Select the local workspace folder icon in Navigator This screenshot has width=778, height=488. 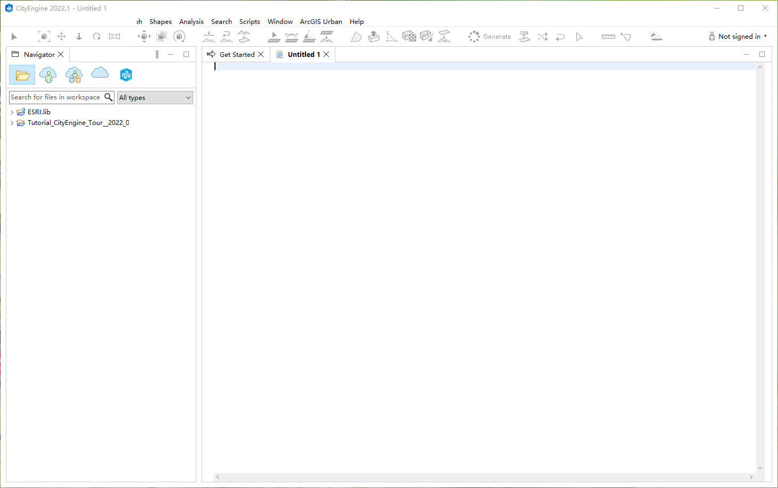[22, 75]
